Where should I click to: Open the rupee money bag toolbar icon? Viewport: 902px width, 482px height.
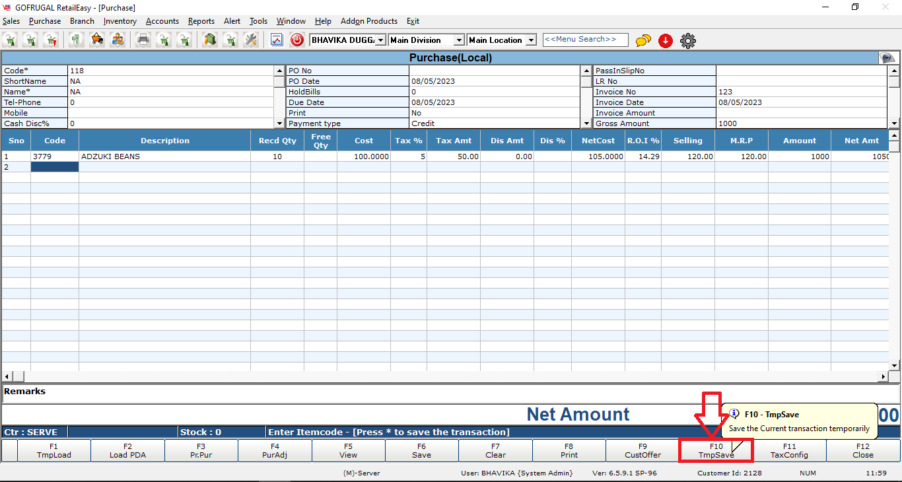point(77,40)
